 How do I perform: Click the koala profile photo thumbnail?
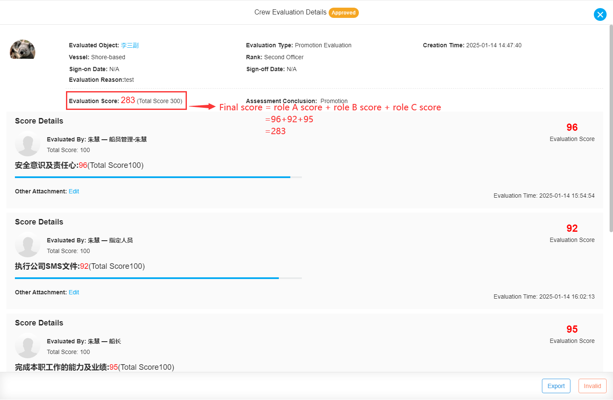pos(23,49)
